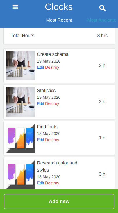Image resolution: width=118 pixels, height=213 pixels.
Task: Tap the search magnifier icon
Action: point(102,8)
